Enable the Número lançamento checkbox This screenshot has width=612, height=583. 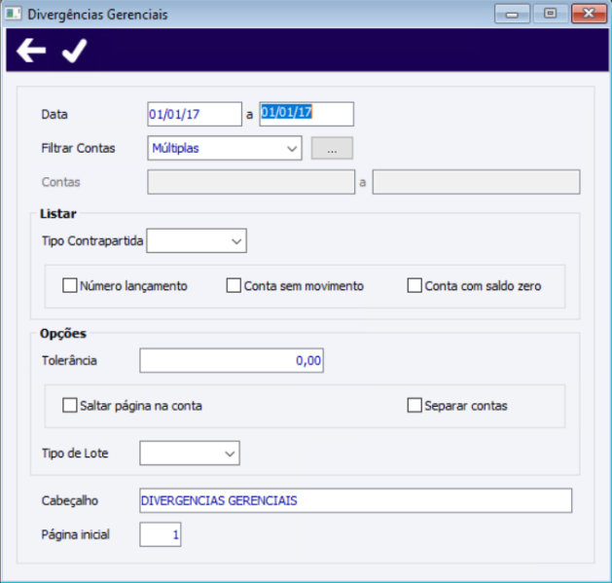(x=70, y=285)
